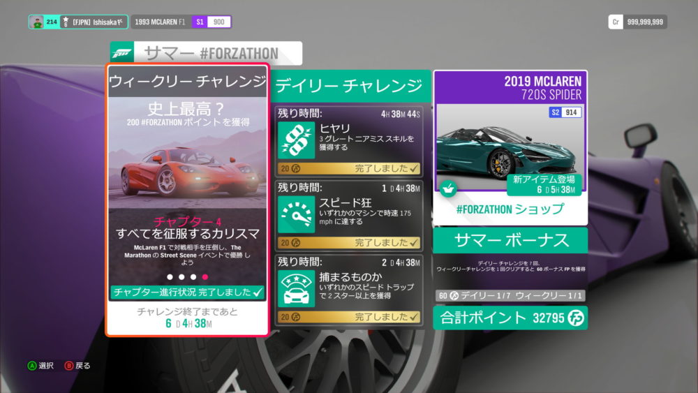Select the サマー ボーナス panel
This screenshot has width=698, height=393.
coord(510,241)
